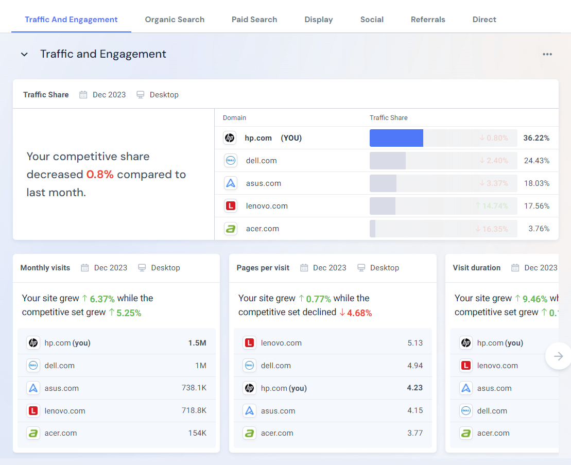Viewport: 571px width, 465px height.
Task: Click the 738.1K asus.com visits value
Action: 194,388
